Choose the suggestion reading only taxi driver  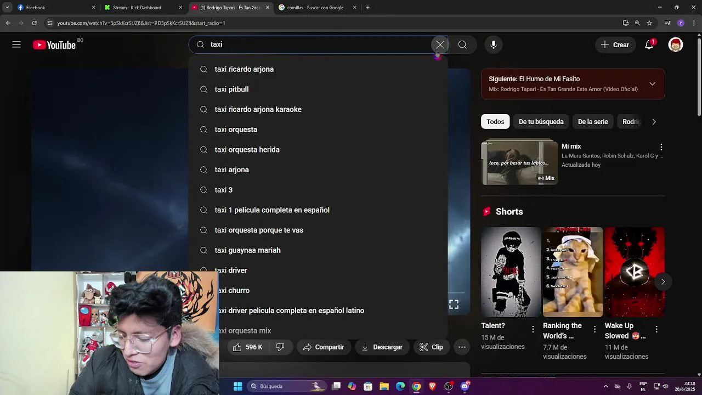[318, 270]
